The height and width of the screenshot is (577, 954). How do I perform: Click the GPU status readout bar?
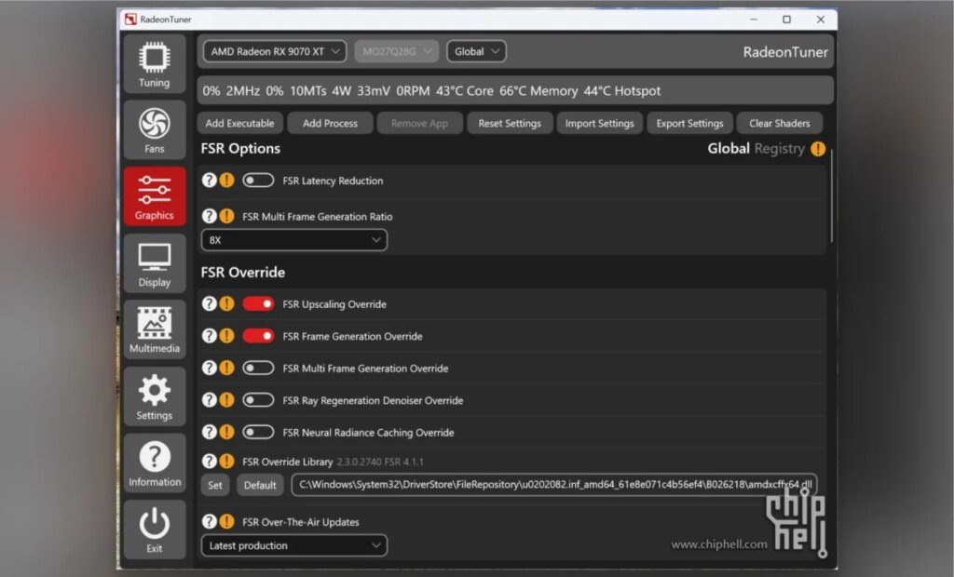coord(515,90)
